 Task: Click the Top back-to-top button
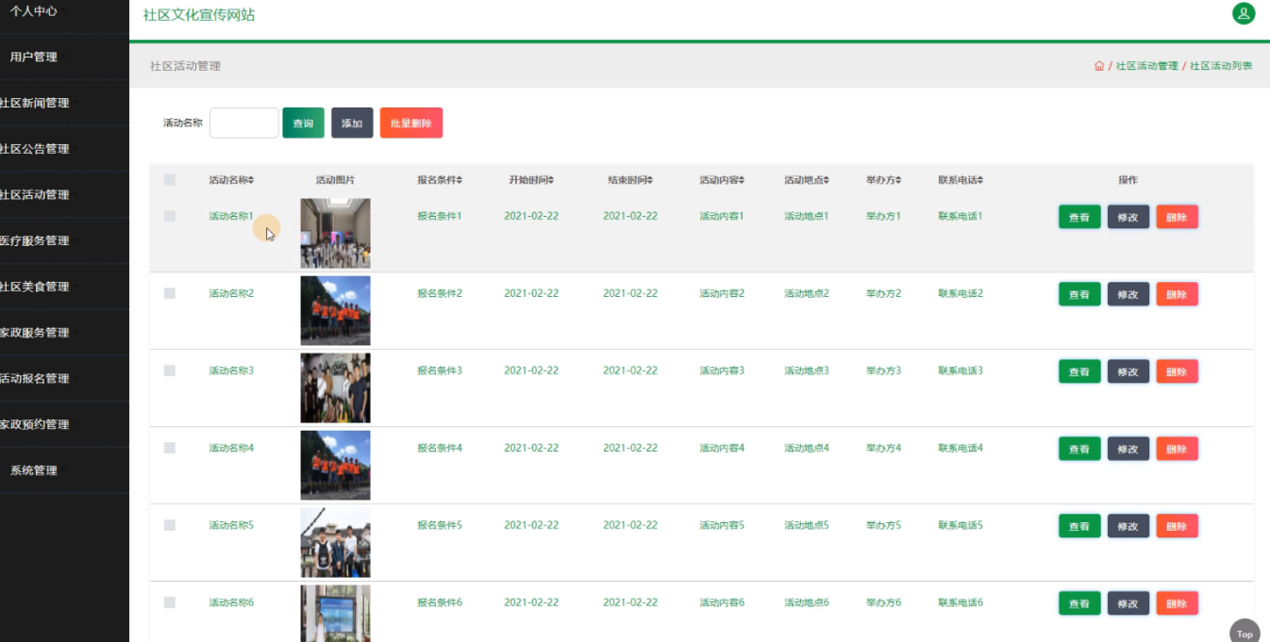[1245, 633]
